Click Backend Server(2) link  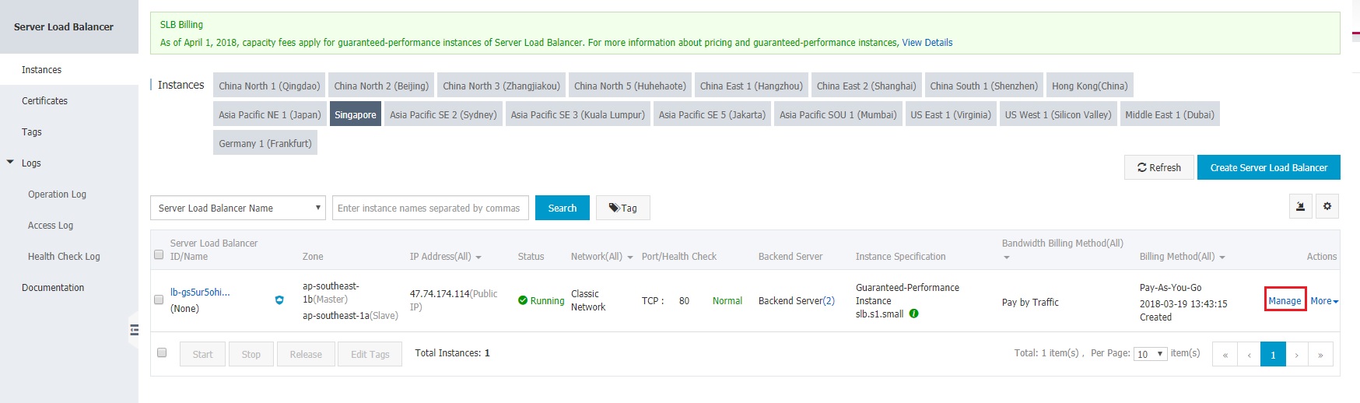tap(797, 301)
